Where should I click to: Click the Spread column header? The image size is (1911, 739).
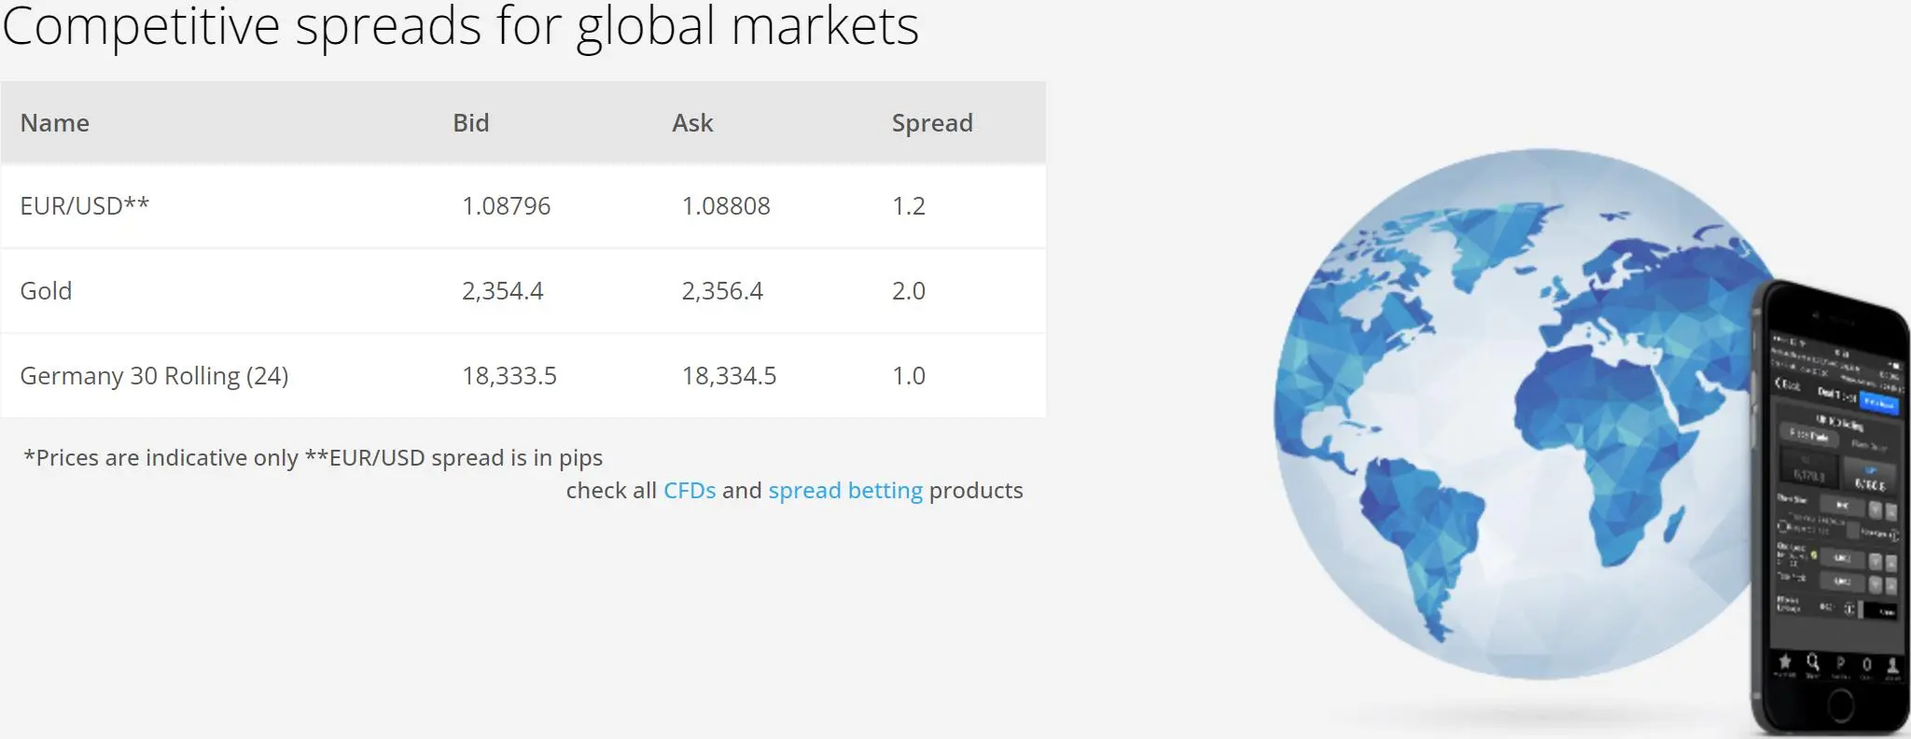point(932,123)
